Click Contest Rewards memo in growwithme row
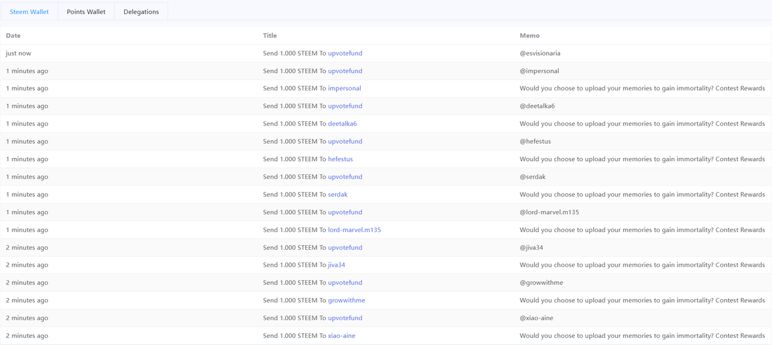Viewport: 772px width, 345px height. tap(642, 300)
